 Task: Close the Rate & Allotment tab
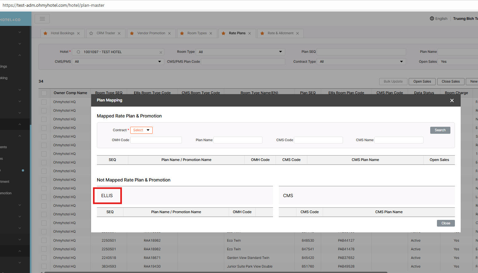click(x=297, y=33)
